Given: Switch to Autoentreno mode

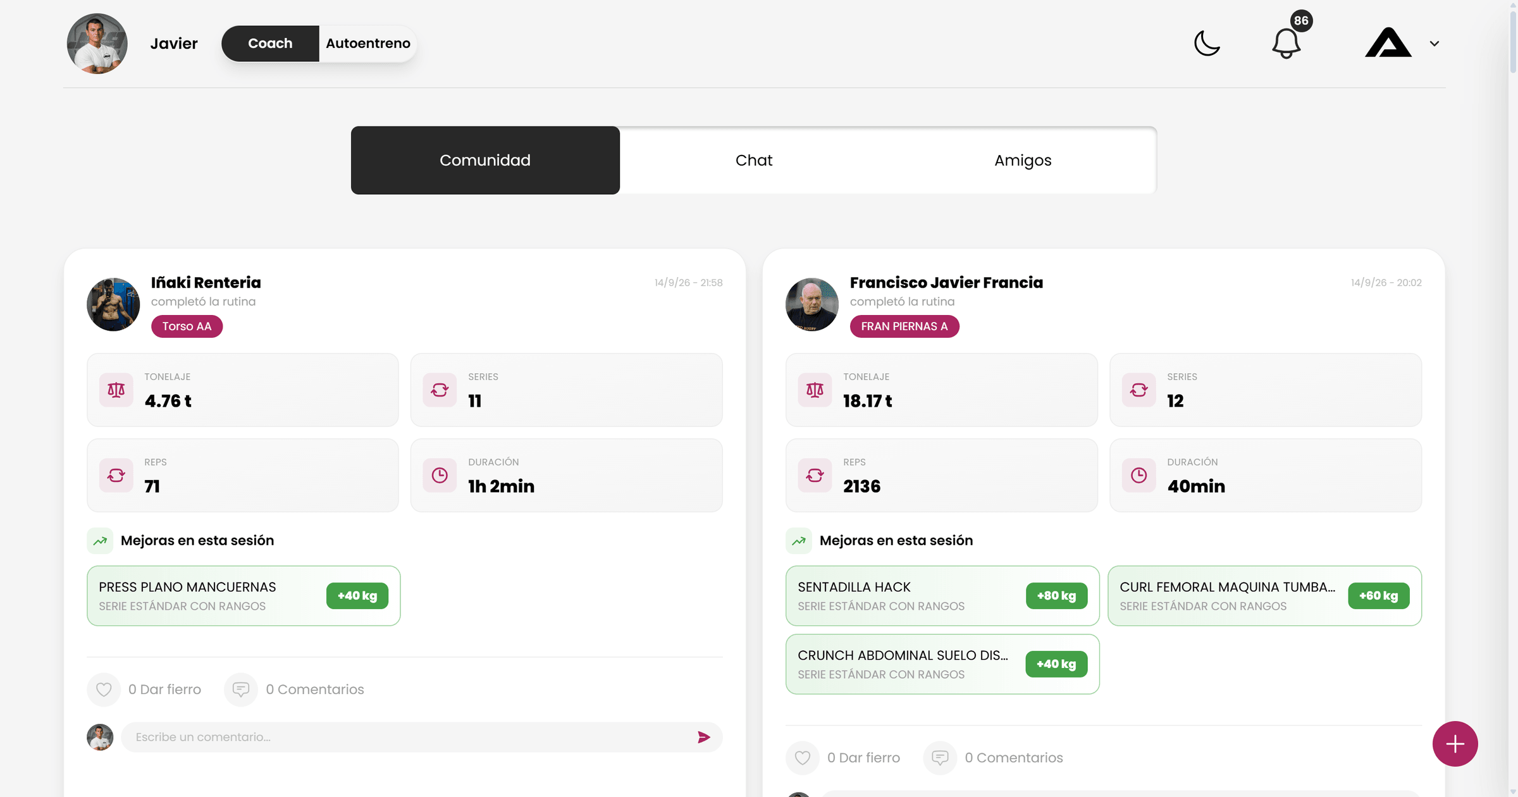Looking at the screenshot, I should click(x=368, y=44).
